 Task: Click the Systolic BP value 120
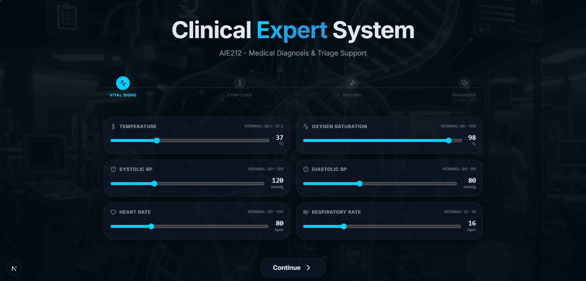point(278,181)
